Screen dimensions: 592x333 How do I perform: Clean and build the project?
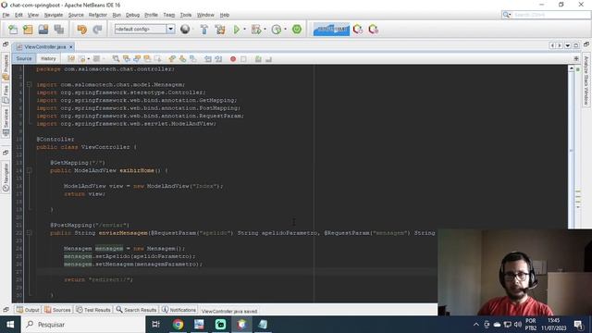pos(220,29)
